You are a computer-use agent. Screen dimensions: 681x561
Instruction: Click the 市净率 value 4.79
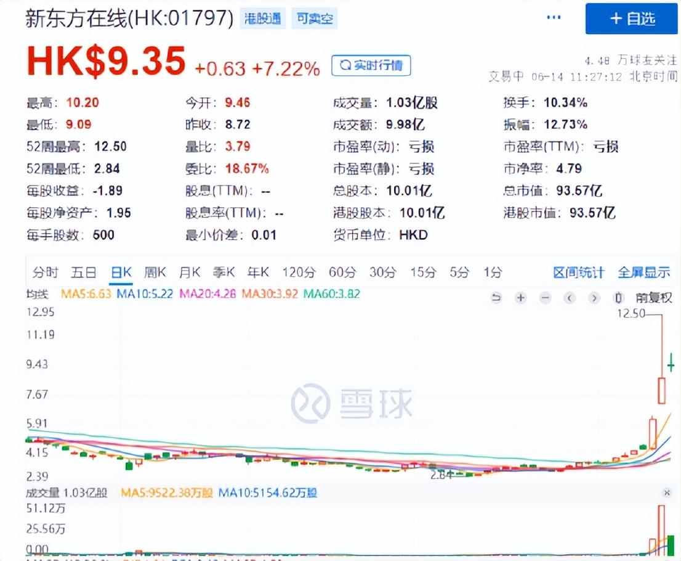pos(569,169)
